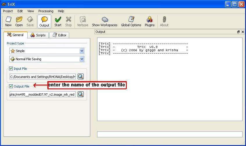Switch to the Scripts tab
The image size is (246, 146).
[38, 35]
